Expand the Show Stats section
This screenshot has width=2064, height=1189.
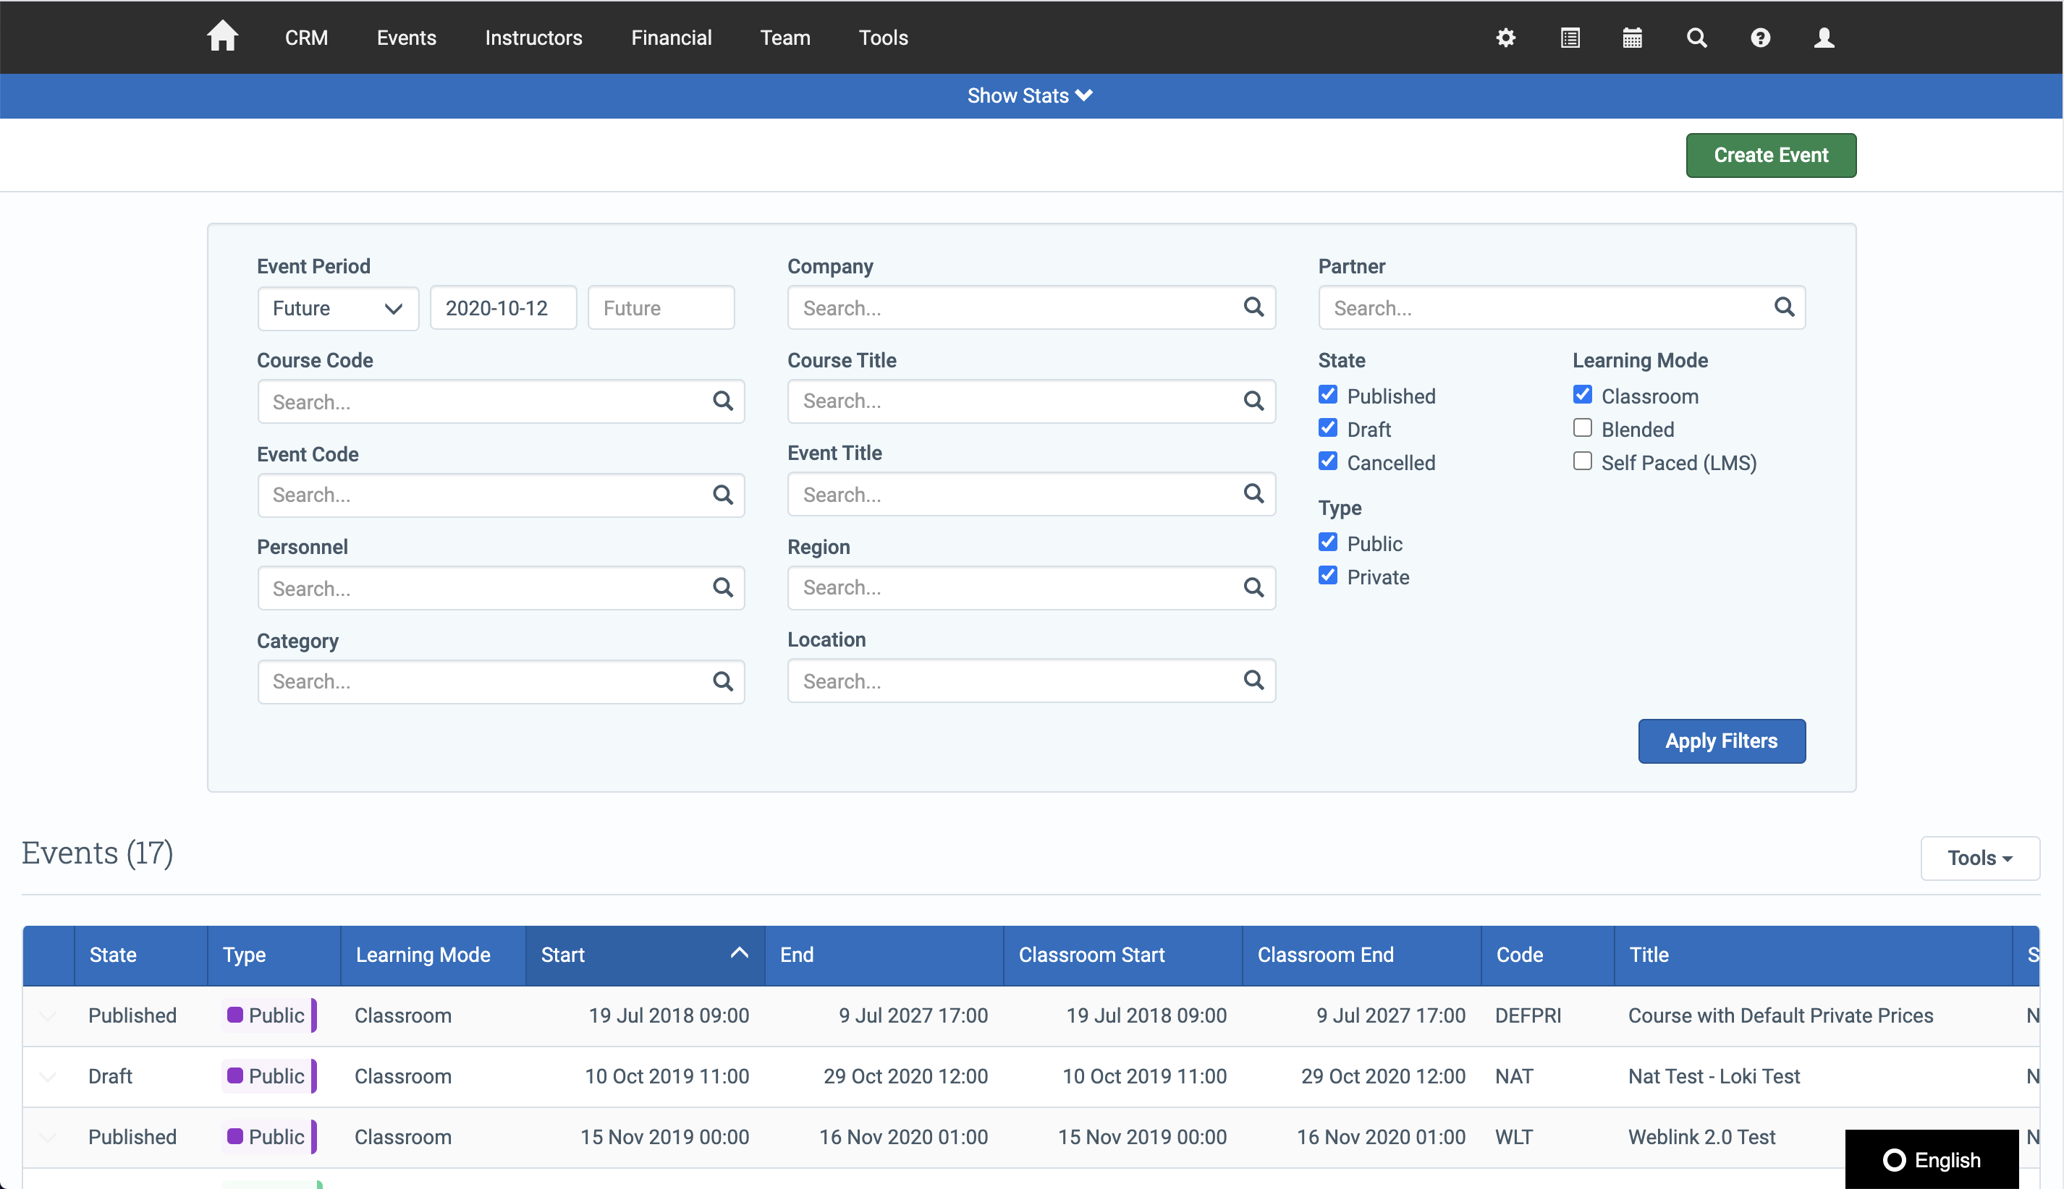tap(1032, 95)
